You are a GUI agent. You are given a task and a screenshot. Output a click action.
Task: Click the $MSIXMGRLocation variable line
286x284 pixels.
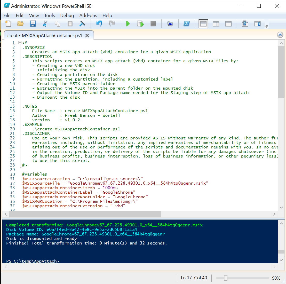coord(80,201)
